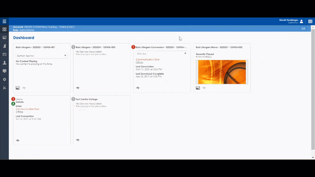315x177 pixels.
Task: Open the apps grid icon at top right
Action: 310,21
